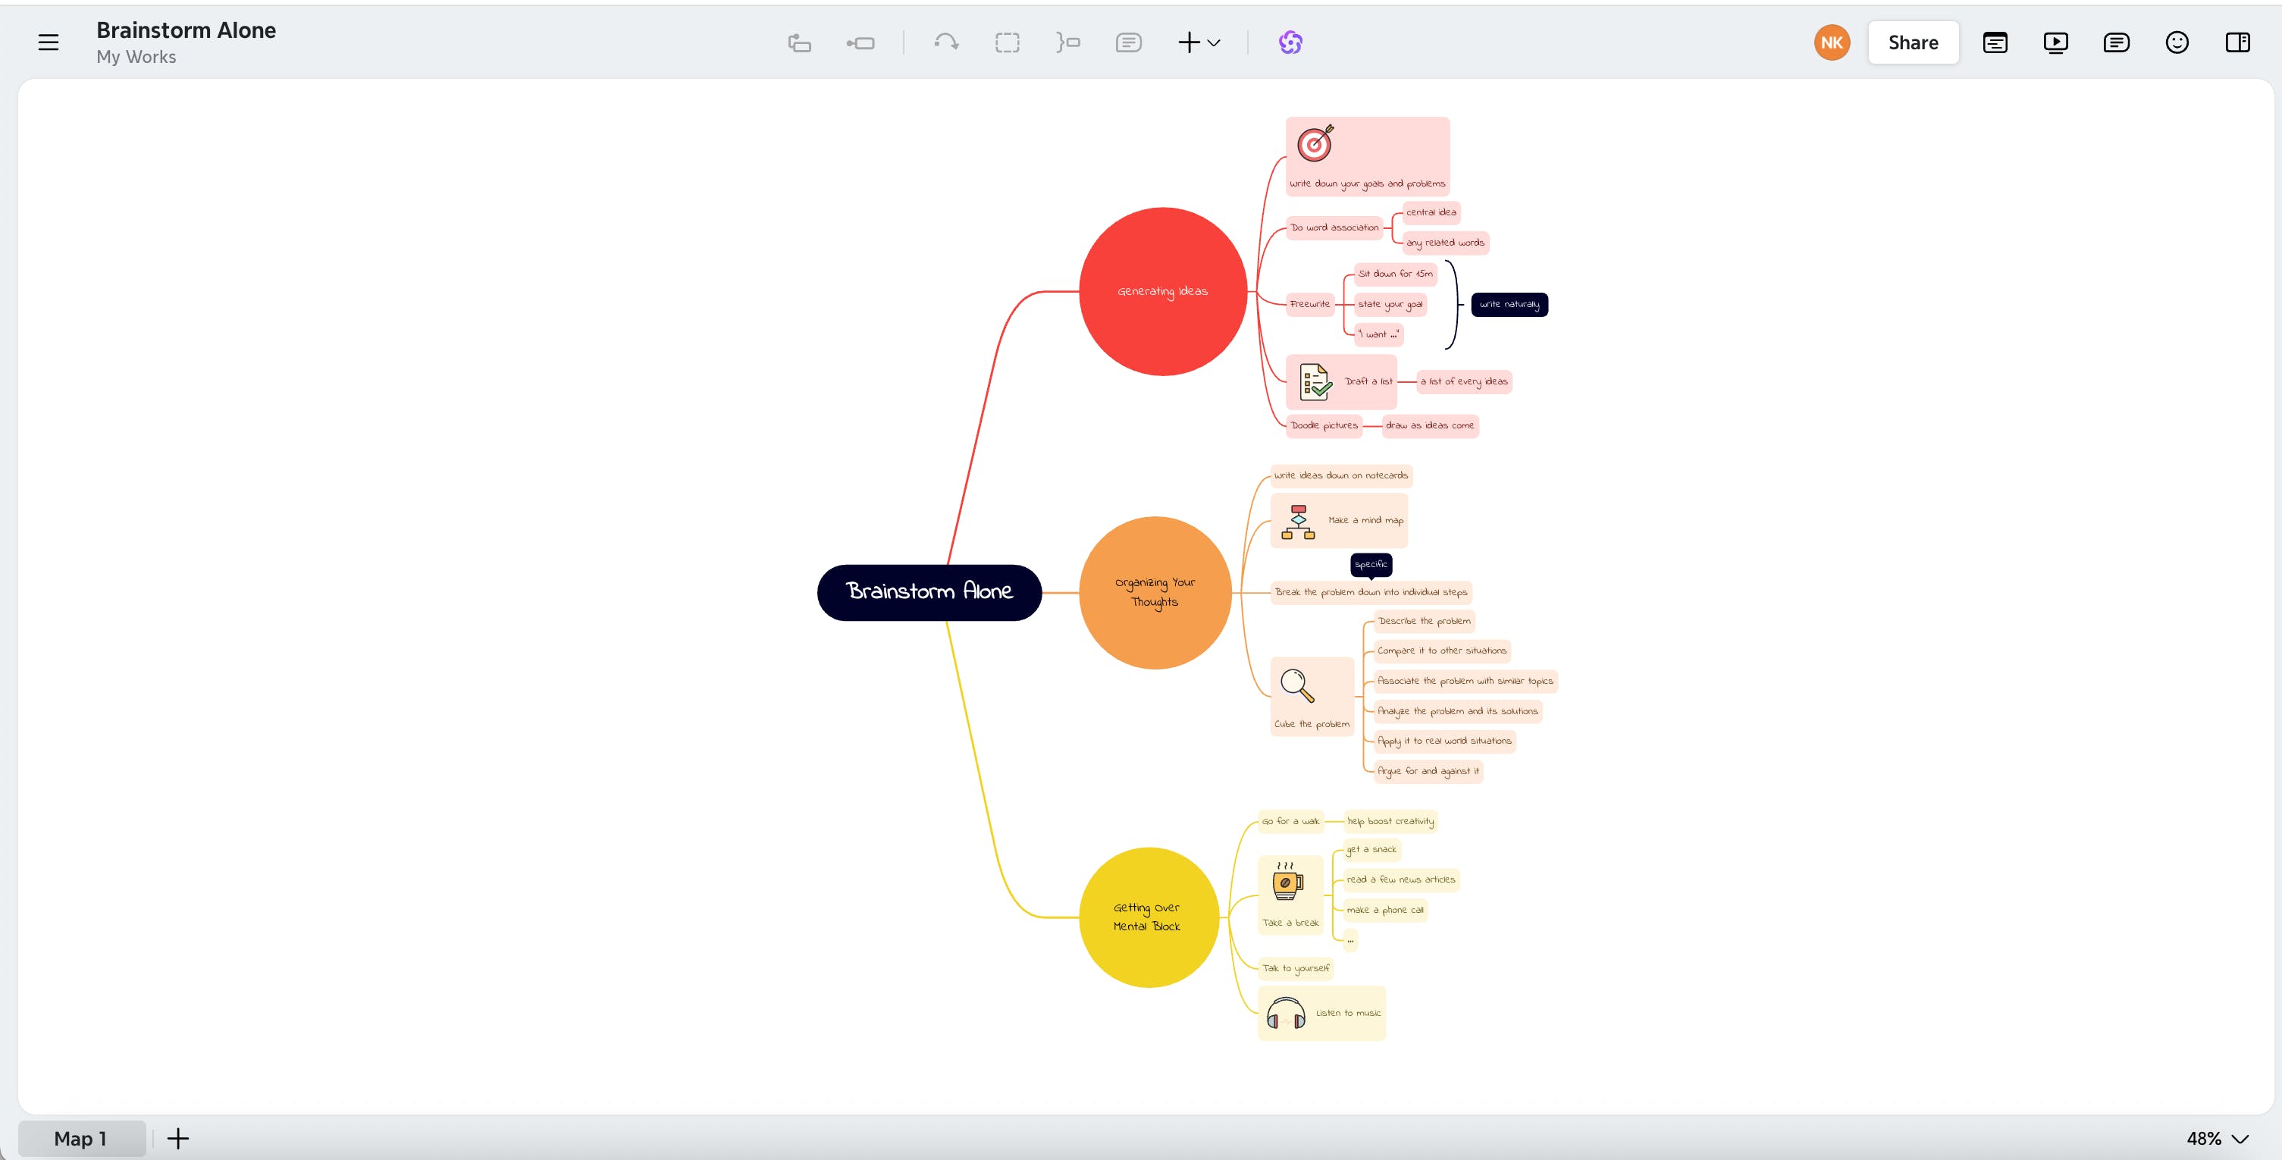Toggle the right format side panel
Image resolution: width=2282 pixels, height=1160 pixels.
pyautogui.click(x=2237, y=42)
